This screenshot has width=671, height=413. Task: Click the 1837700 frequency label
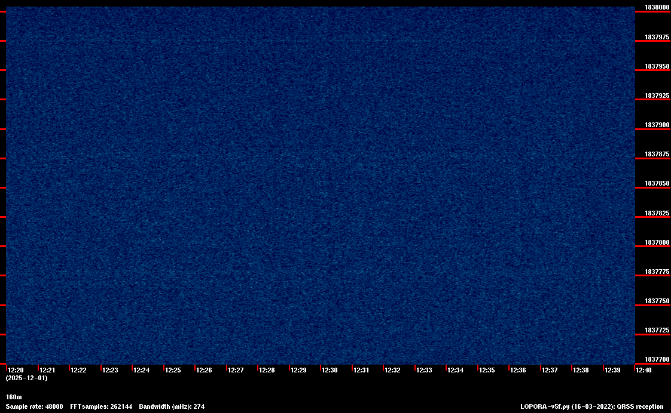(657, 360)
